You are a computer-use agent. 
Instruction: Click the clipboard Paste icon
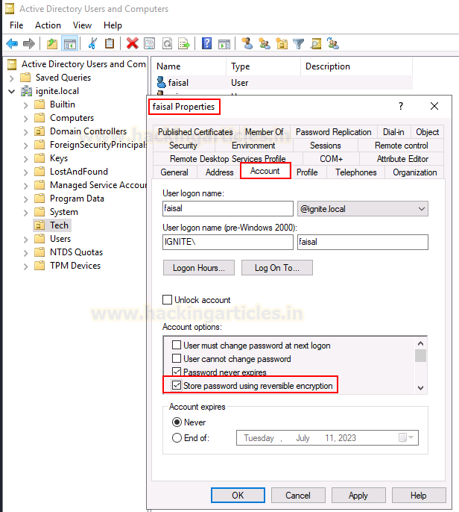pyautogui.click(x=110, y=43)
